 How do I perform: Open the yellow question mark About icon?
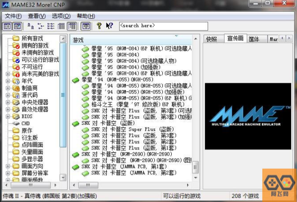[99, 26]
